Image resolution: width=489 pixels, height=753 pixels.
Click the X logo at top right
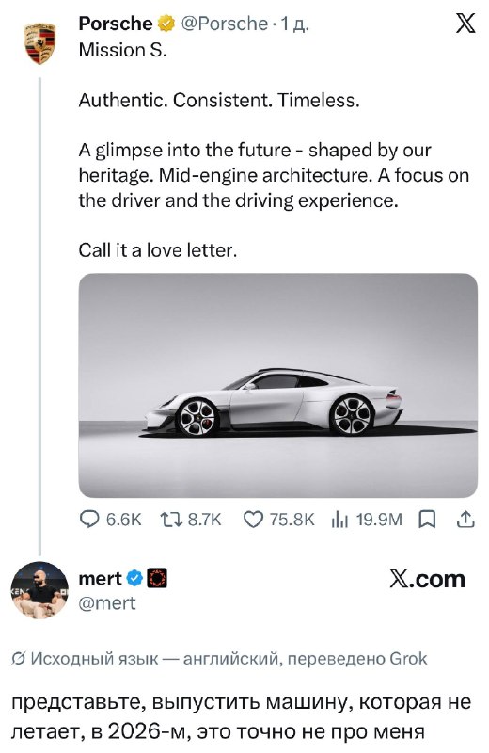pos(465,23)
